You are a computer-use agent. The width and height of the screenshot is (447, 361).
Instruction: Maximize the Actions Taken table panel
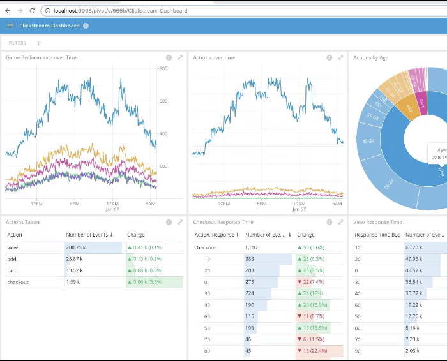(180, 222)
